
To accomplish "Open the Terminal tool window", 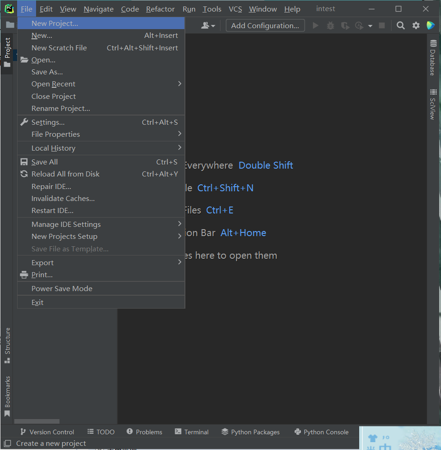I will pos(191,432).
